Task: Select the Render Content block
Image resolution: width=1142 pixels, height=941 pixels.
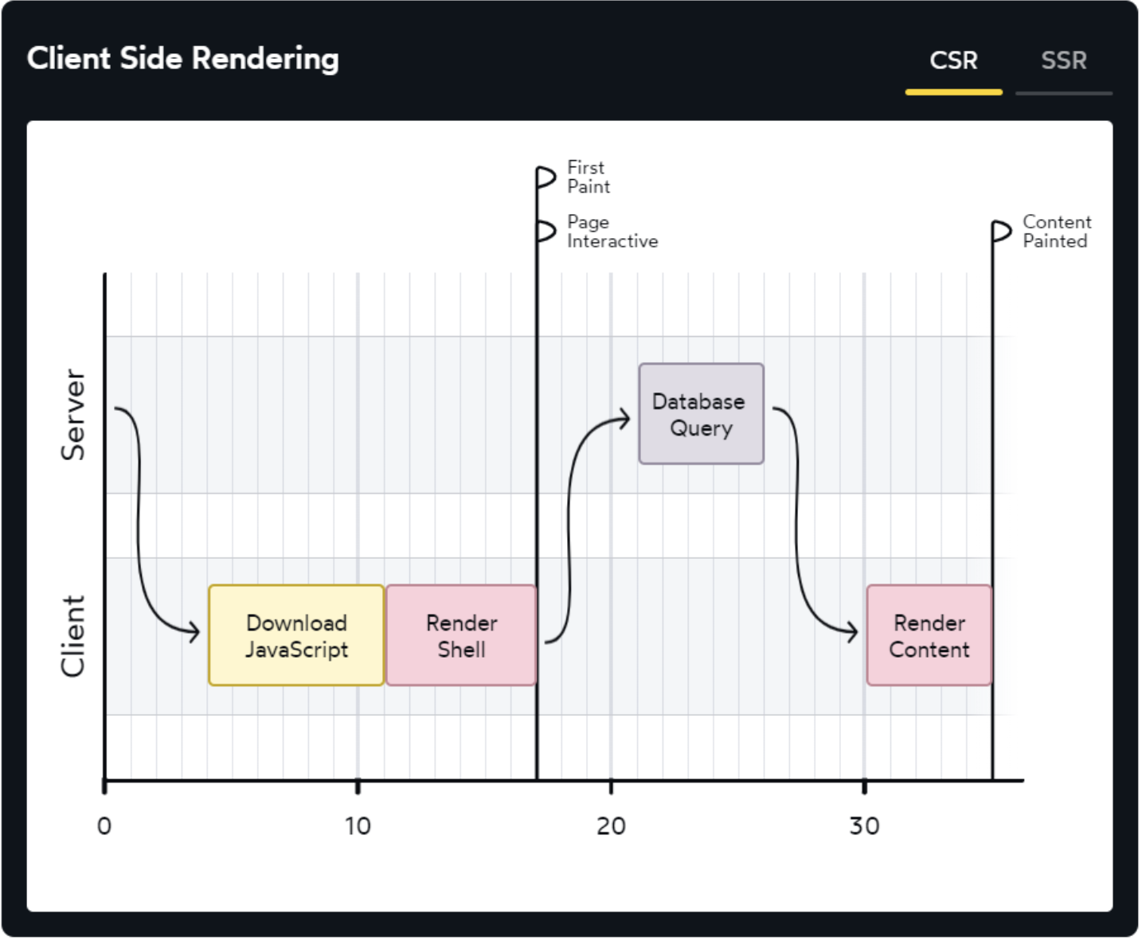Action: point(931,637)
